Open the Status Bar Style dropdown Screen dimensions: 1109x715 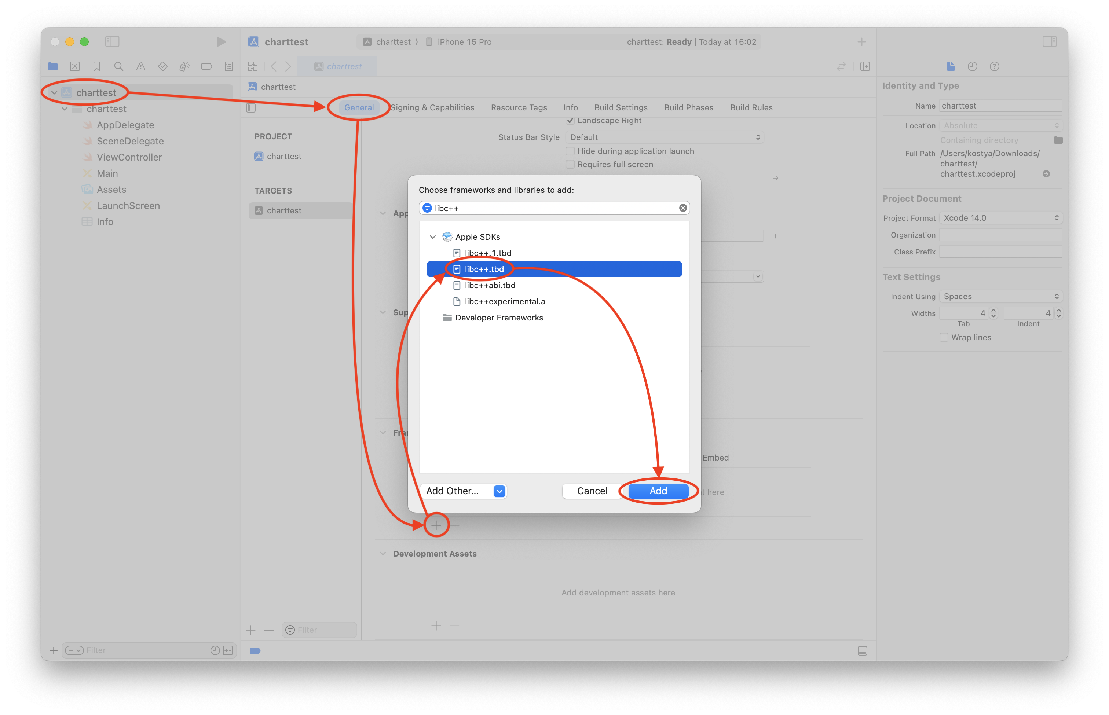point(665,137)
